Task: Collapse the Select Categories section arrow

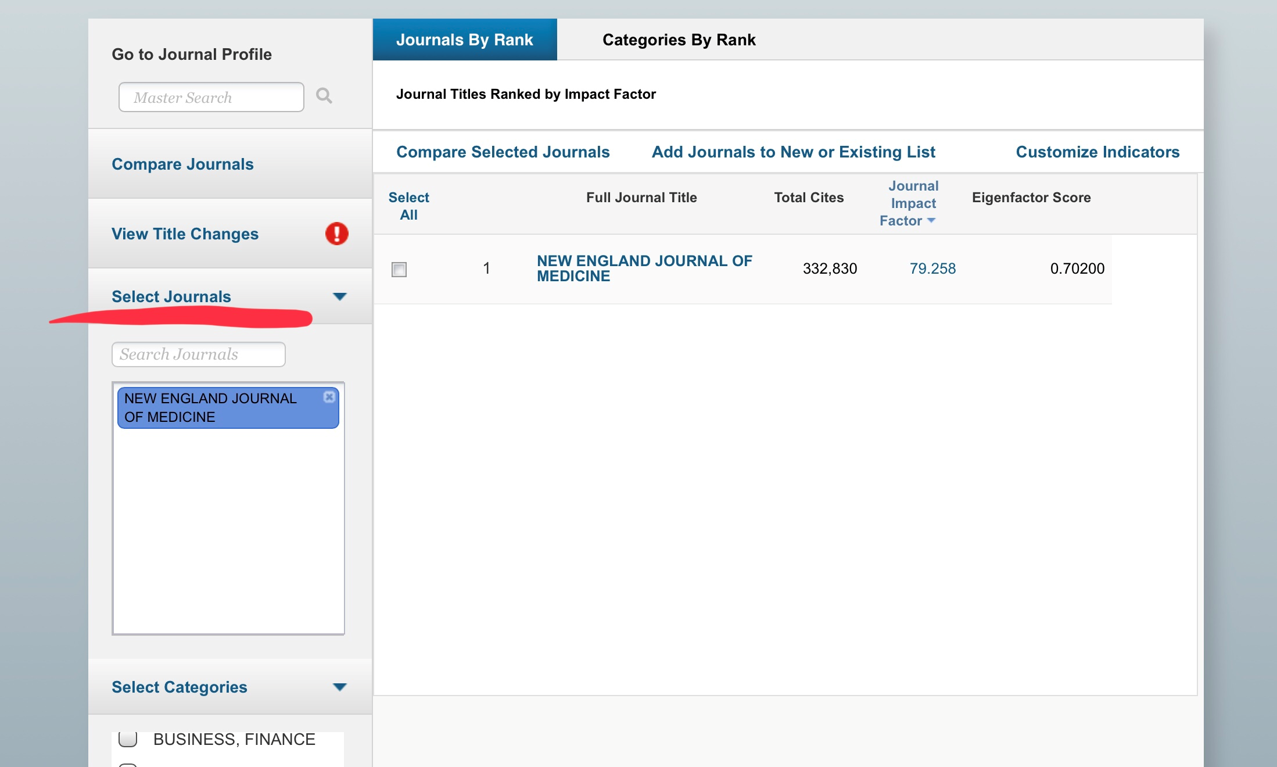Action: [340, 687]
